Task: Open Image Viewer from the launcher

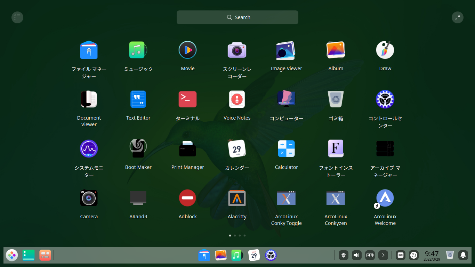Action: point(287,50)
